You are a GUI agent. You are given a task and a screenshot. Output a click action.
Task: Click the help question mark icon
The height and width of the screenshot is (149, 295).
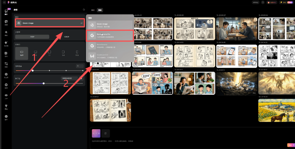point(263,2)
